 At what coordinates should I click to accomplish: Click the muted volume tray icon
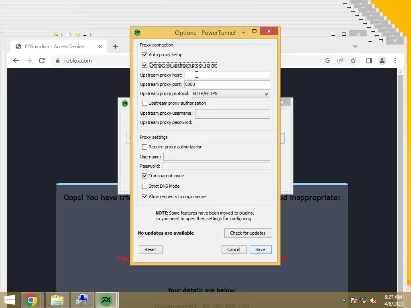(x=373, y=300)
